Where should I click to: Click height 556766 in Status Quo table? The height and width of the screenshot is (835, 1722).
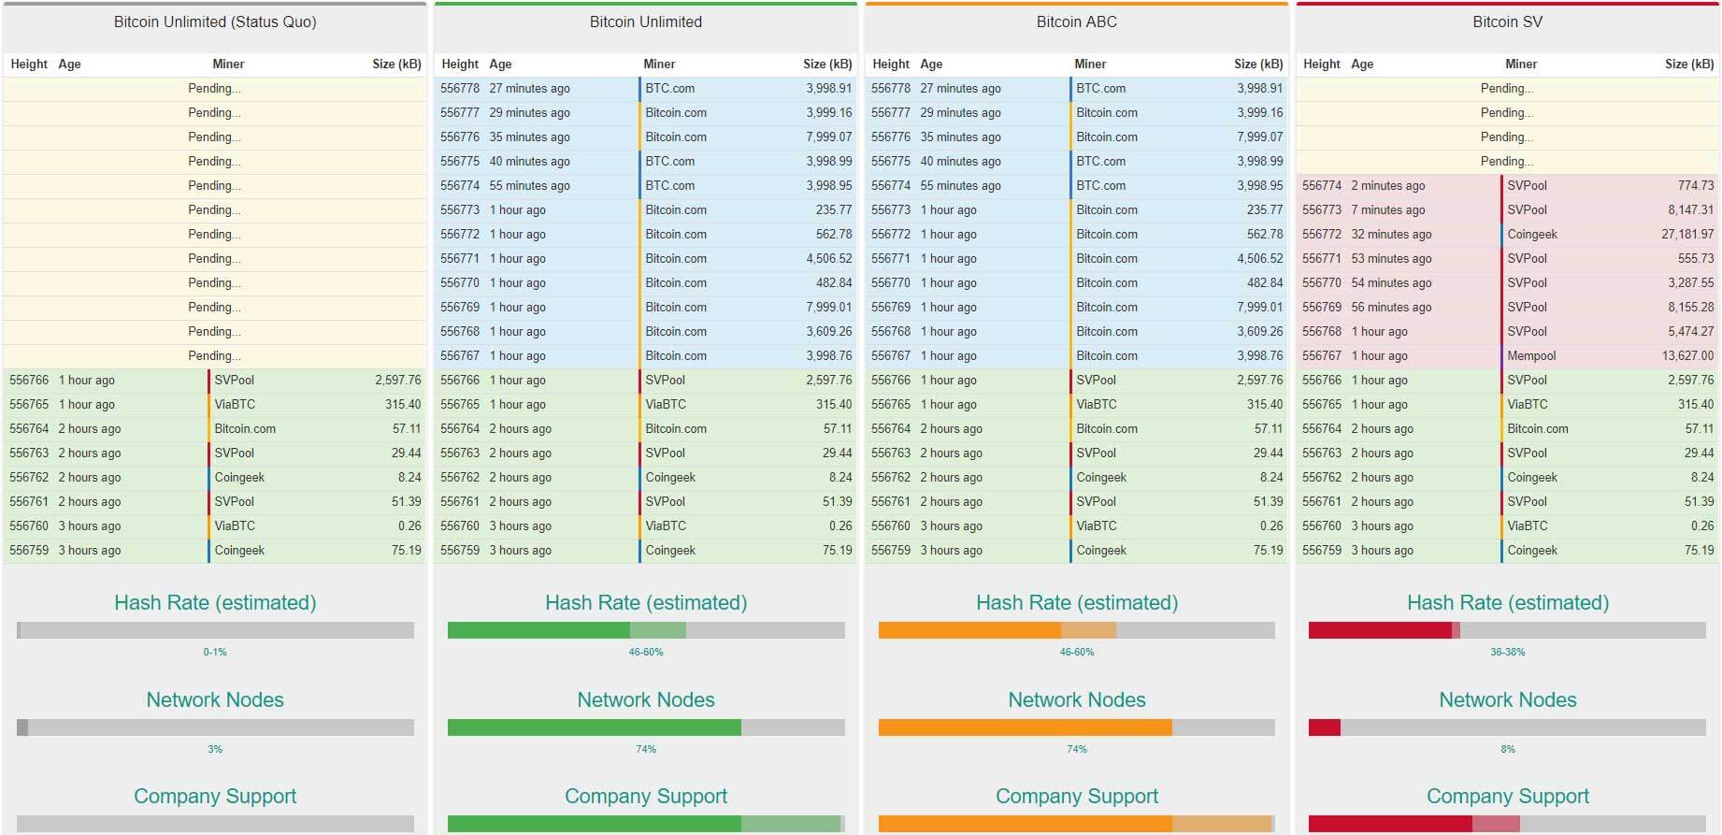pos(29,380)
